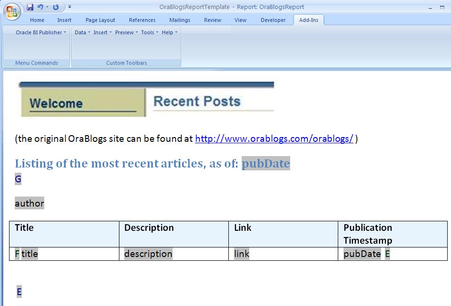This screenshot has height=306, width=451.
Task: Open the Insert dropdown in Custom Toolbars
Action: click(102, 32)
